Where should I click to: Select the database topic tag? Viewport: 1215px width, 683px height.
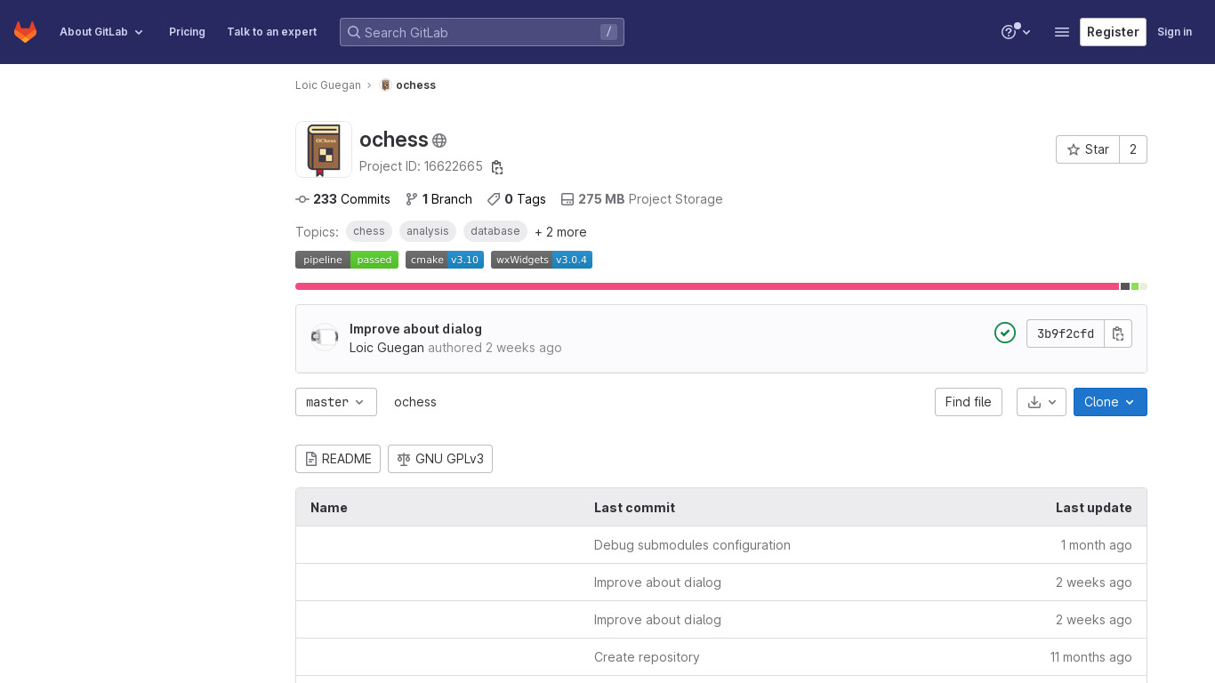coord(495,231)
